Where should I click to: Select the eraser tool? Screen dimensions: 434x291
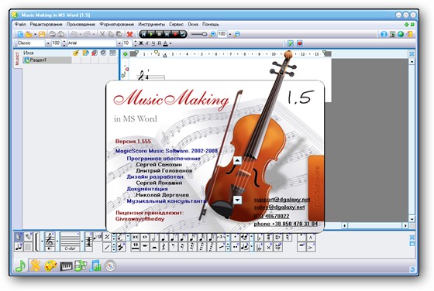(x=28, y=237)
